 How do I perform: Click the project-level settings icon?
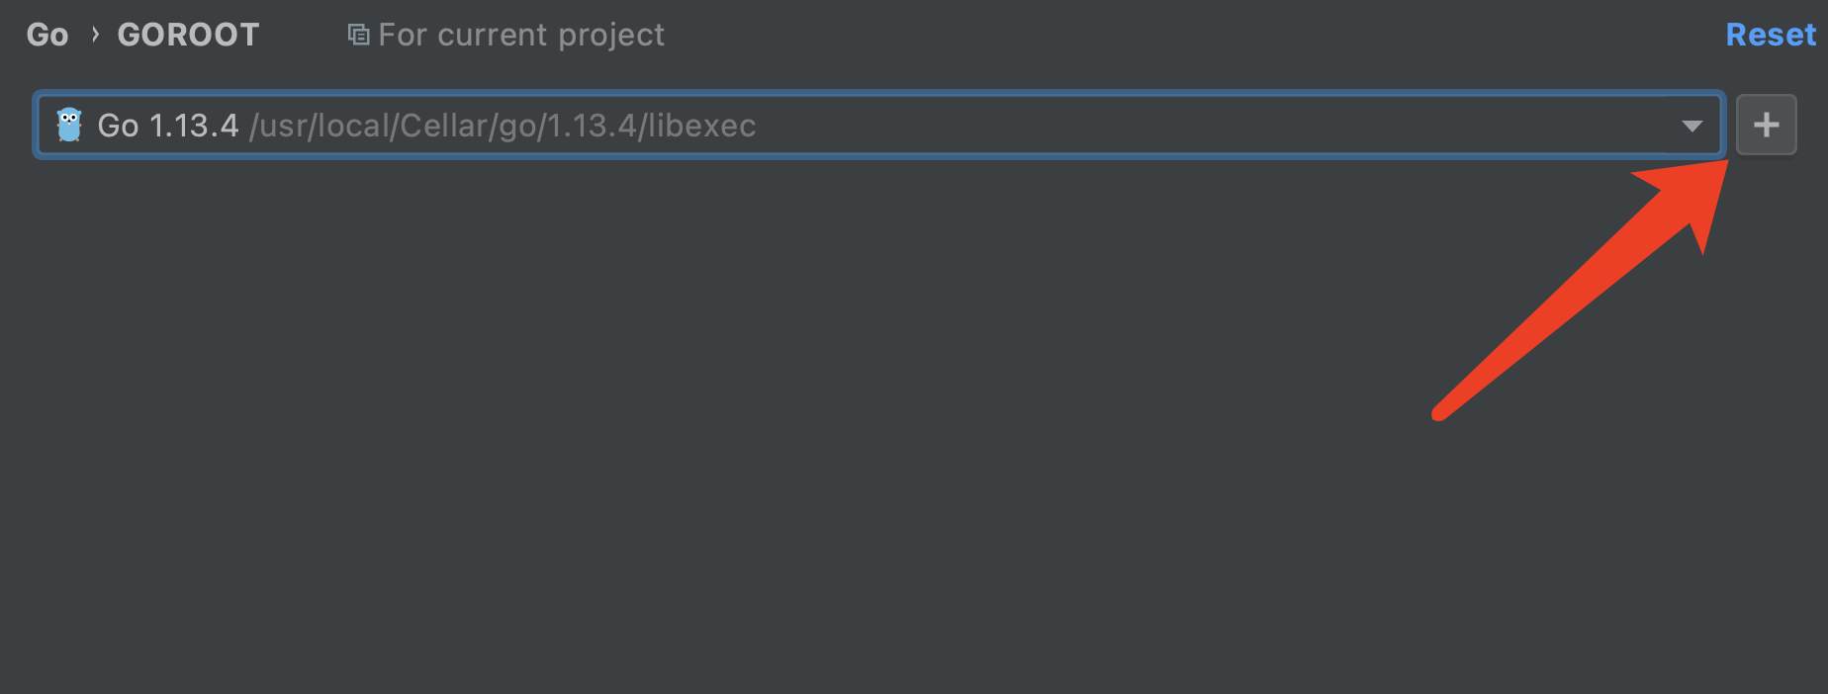click(358, 36)
